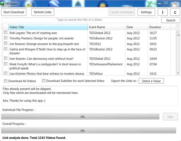Image resolution: width=181 pixels, height=141 pixels.
Task: Refresh the video links
Action: 43,12
